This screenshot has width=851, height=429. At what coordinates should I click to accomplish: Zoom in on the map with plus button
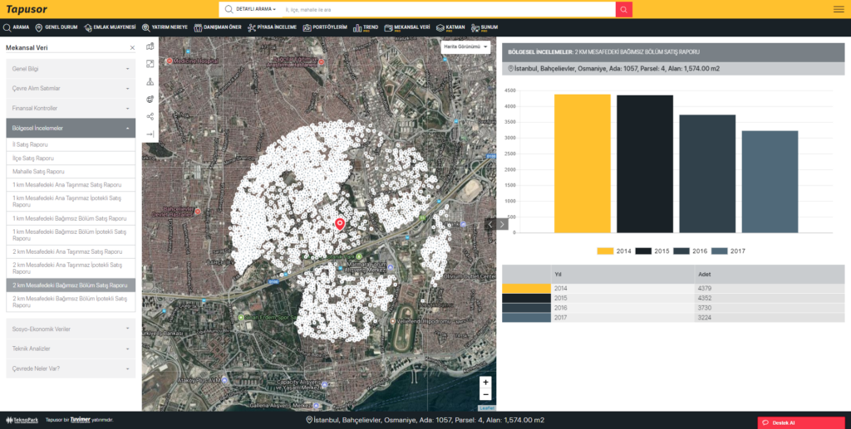tap(485, 383)
